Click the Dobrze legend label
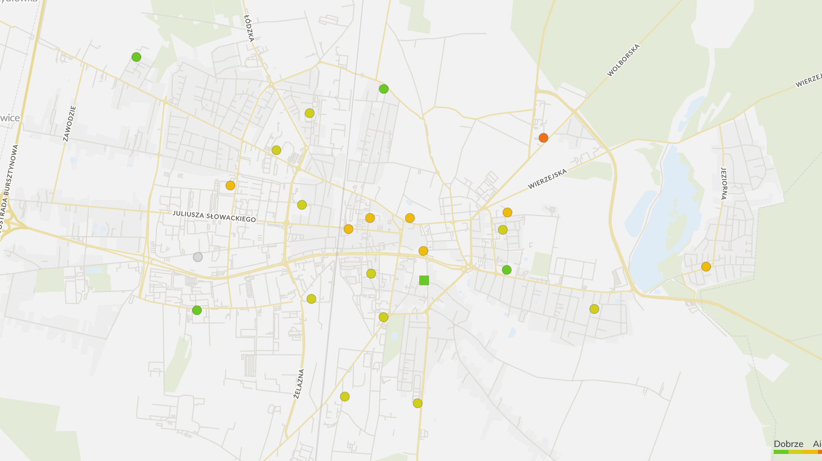 [788, 444]
